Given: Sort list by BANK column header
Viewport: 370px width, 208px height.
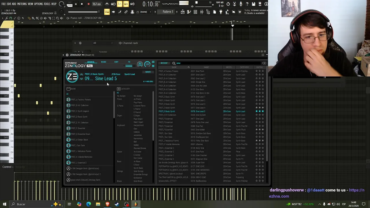Looking at the screenshot, I should pyautogui.click(x=174, y=67).
